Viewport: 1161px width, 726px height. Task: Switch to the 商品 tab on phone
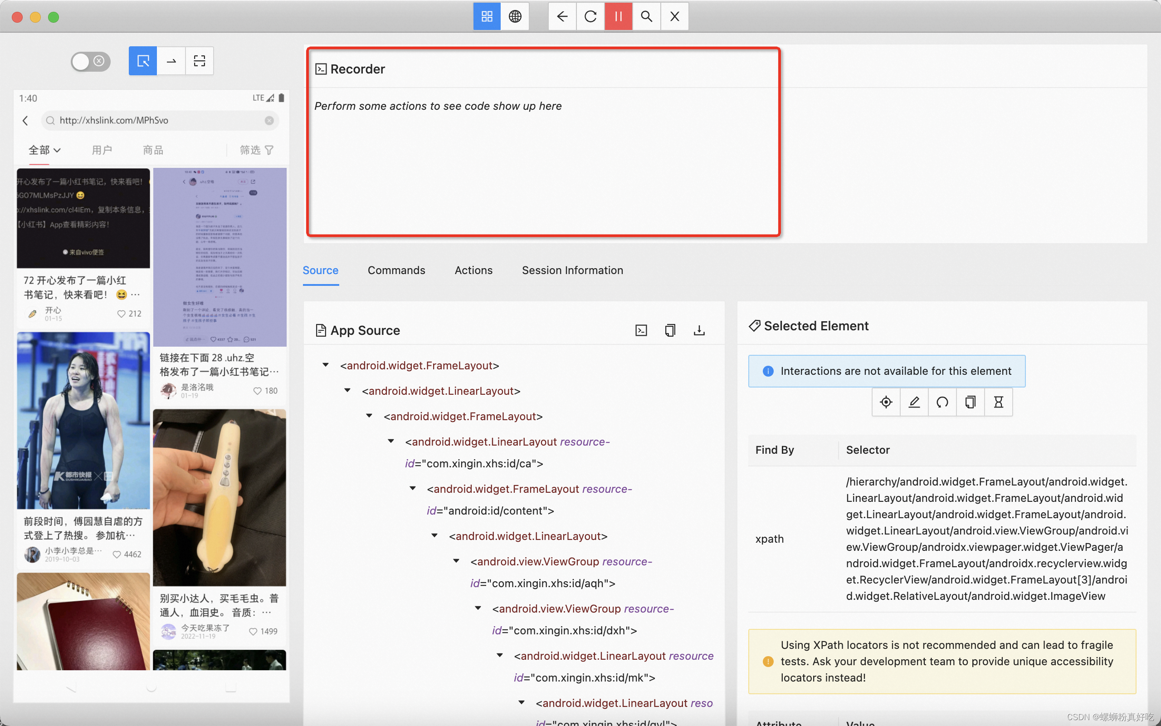[153, 150]
